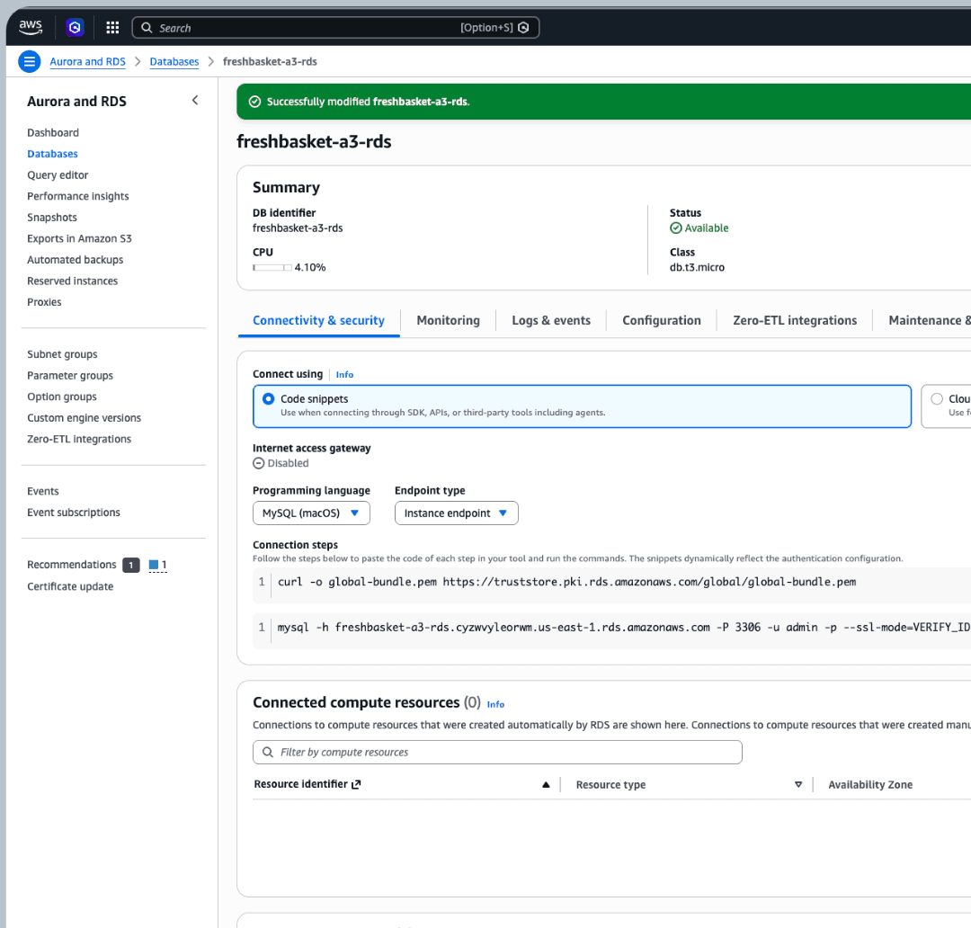Click the search magnifier icon in top bar

pyautogui.click(x=147, y=27)
